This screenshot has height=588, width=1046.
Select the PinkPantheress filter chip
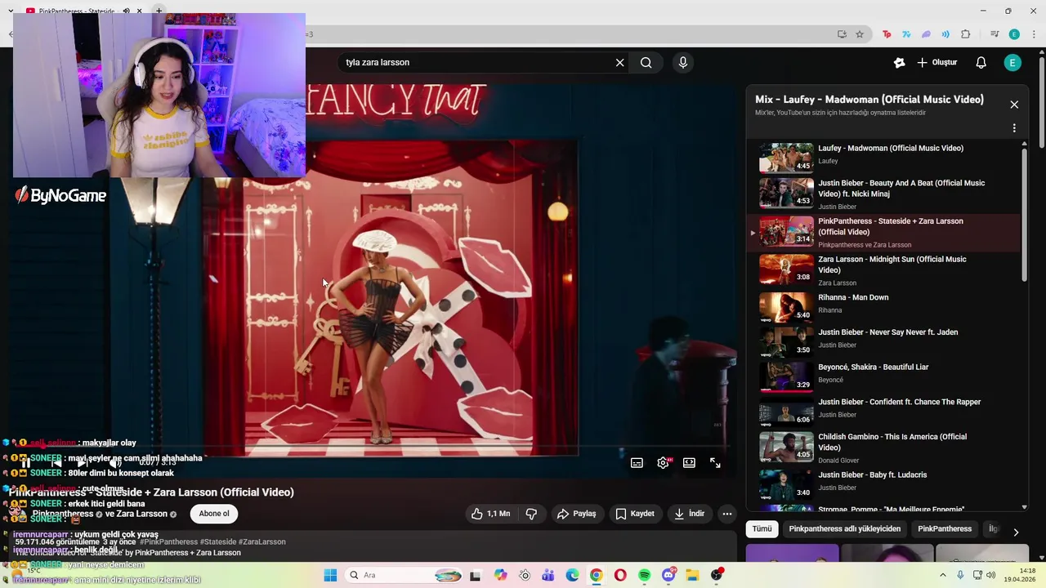click(944, 529)
